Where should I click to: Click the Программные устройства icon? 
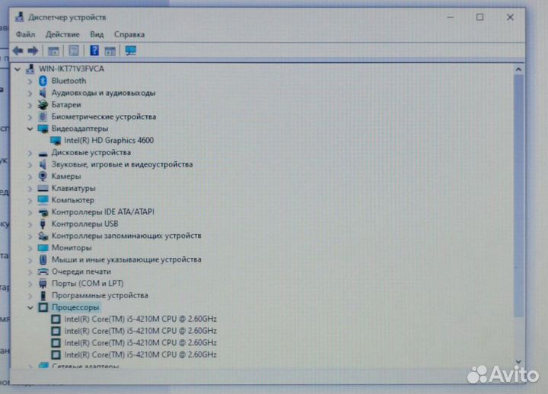43,295
